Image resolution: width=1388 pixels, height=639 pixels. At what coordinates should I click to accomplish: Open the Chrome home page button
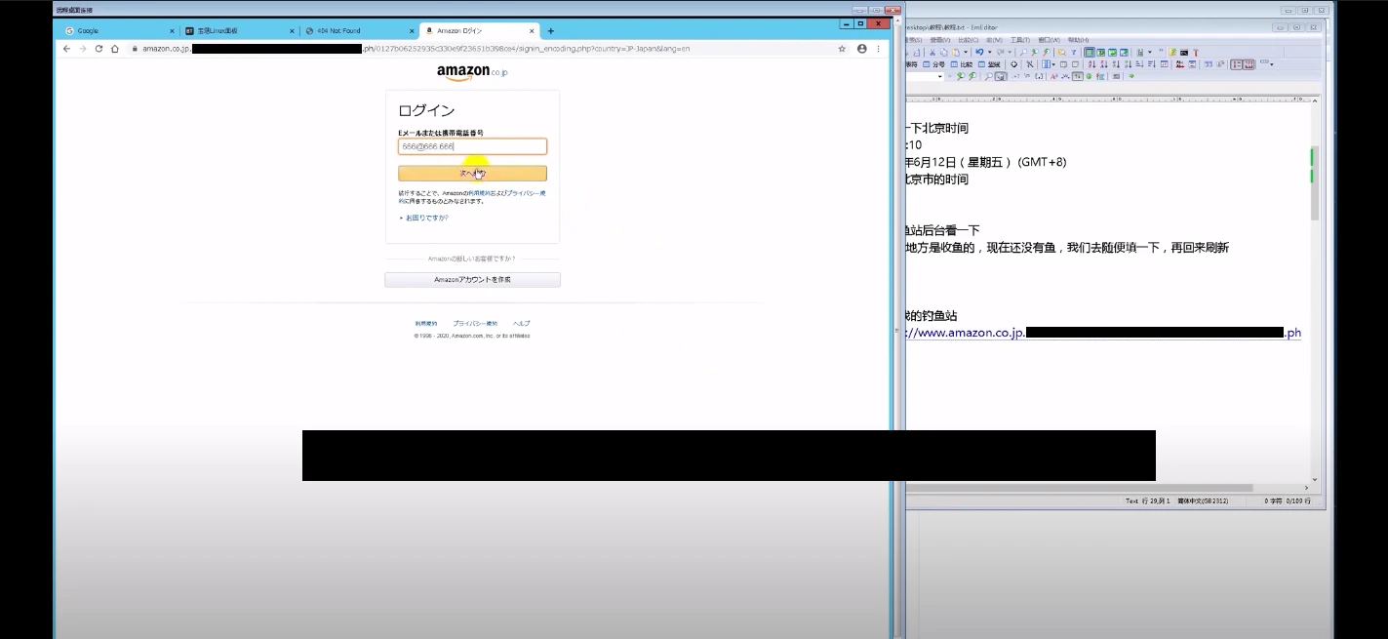click(115, 48)
